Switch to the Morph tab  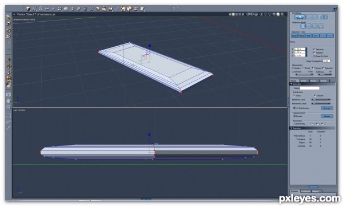[x=303, y=81]
